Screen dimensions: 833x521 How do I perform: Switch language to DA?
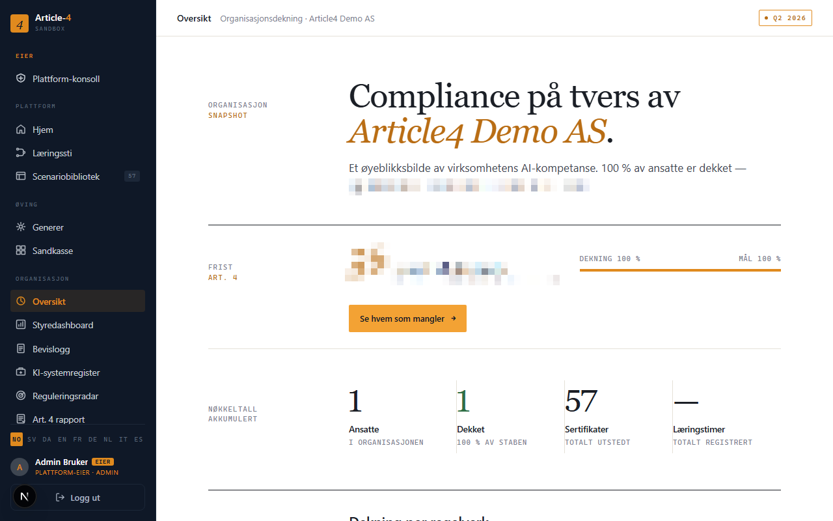47,440
